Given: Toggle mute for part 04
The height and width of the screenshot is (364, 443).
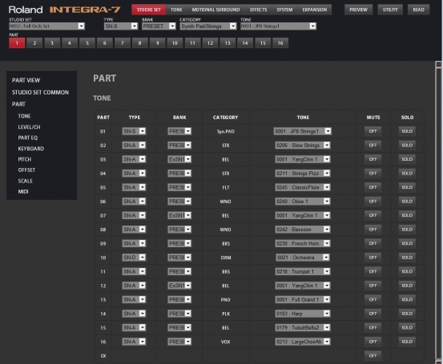Looking at the screenshot, I should pyautogui.click(x=373, y=174).
